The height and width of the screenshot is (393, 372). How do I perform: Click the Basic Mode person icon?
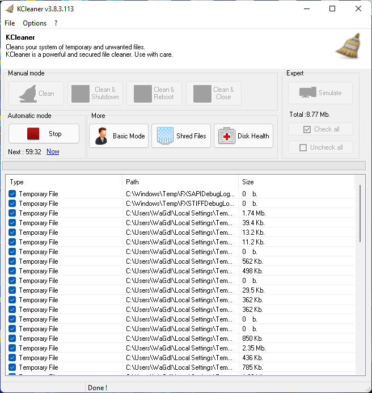(x=102, y=136)
